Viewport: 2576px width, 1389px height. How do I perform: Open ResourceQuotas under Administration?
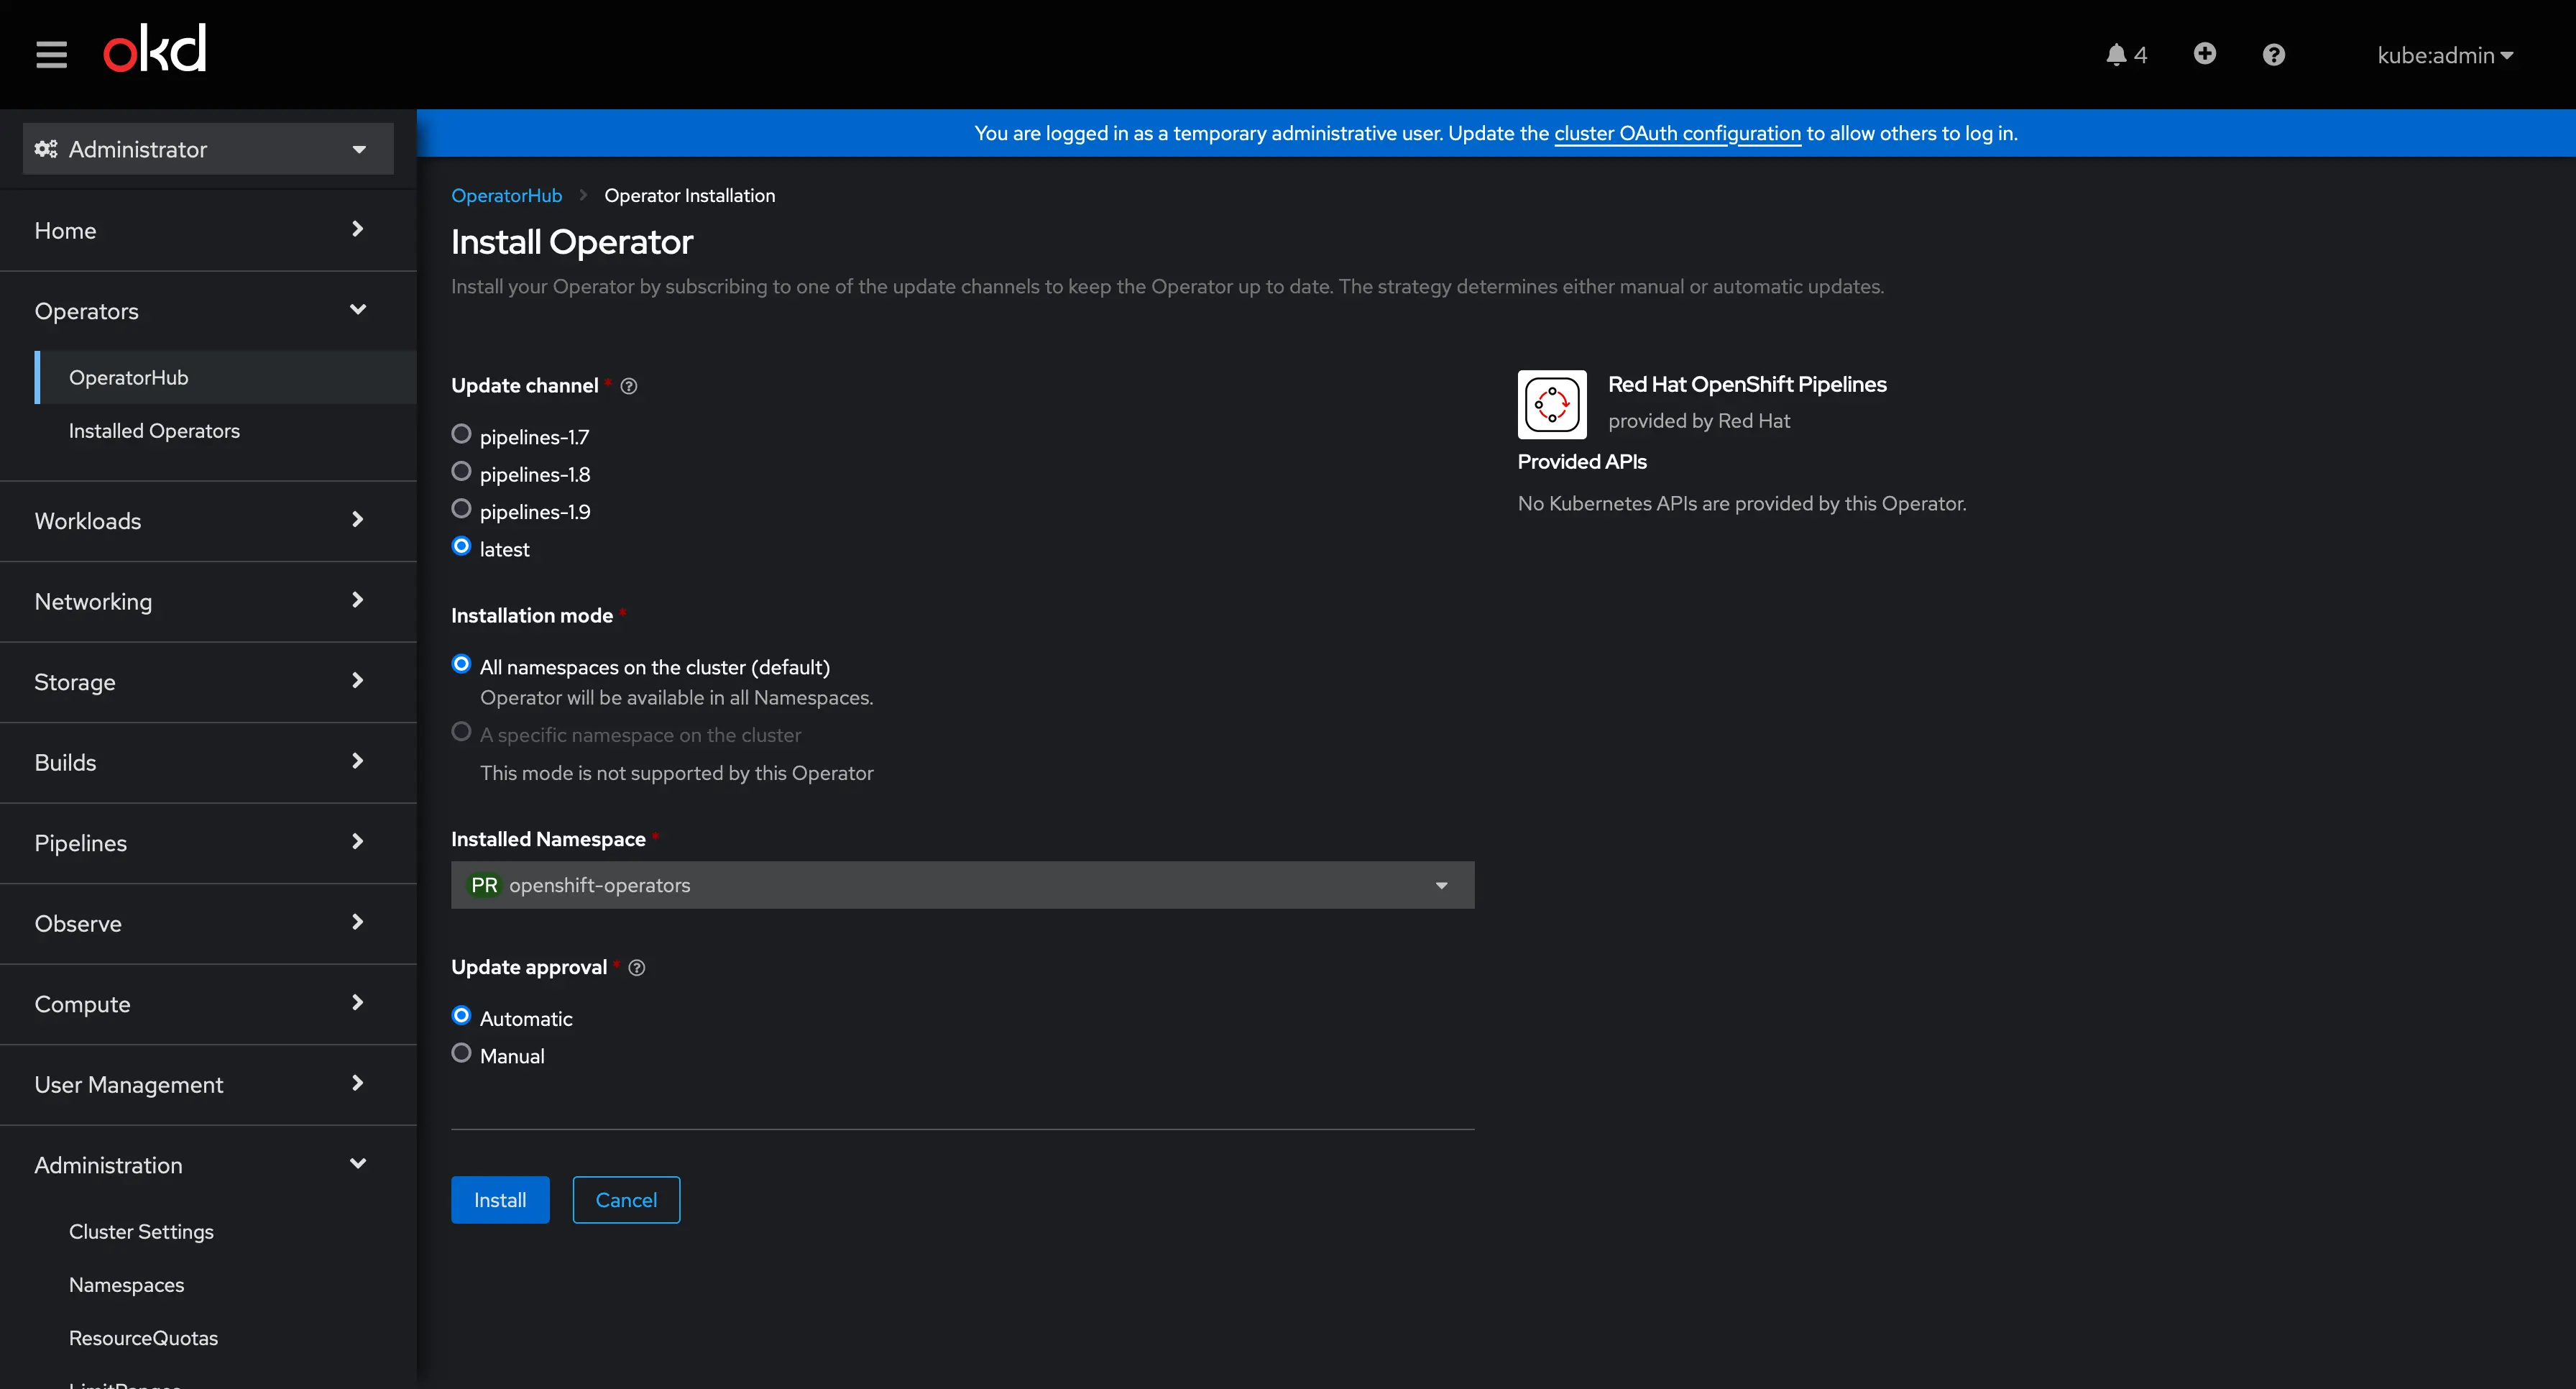pyautogui.click(x=226, y=1338)
